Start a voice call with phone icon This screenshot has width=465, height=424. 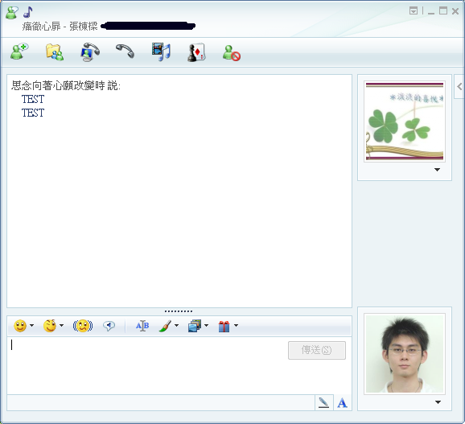(125, 51)
